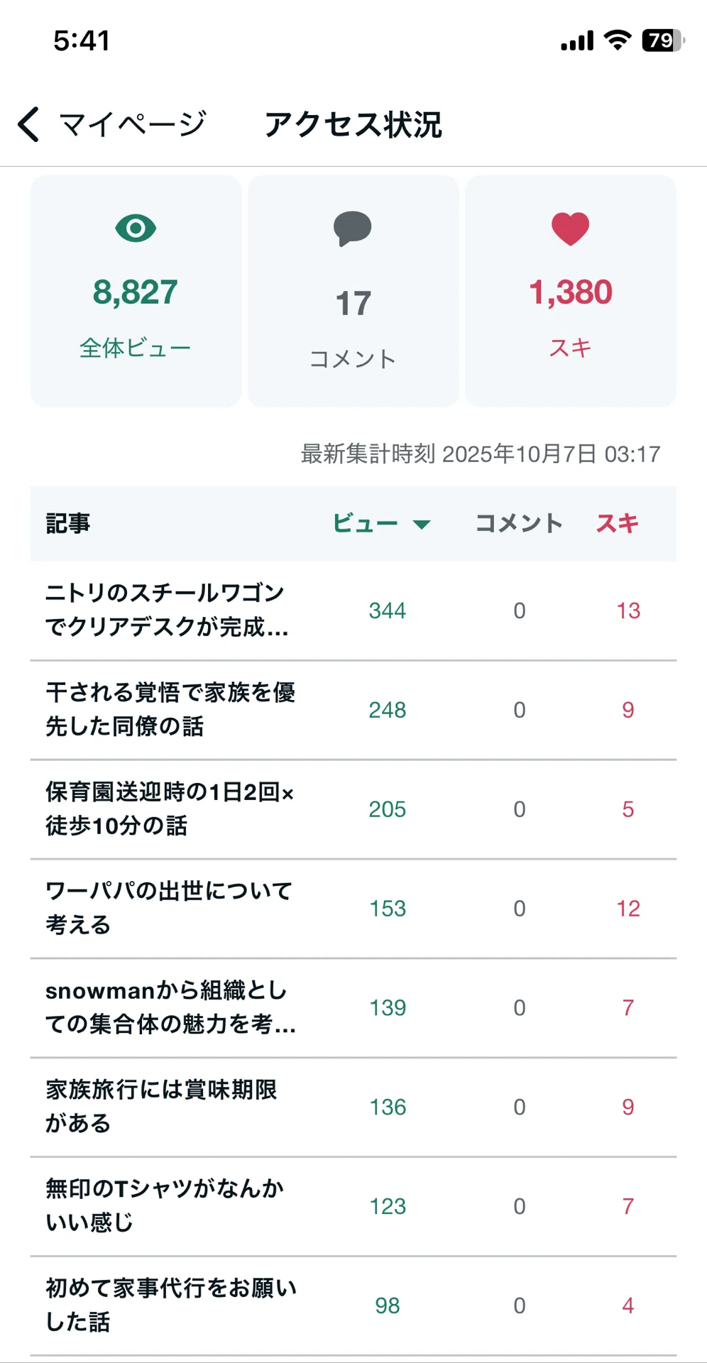Image resolution: width=707 pixels, height=1363 pixels.
Task: Sort table by コメント column
Action: [x=519, y=524]
